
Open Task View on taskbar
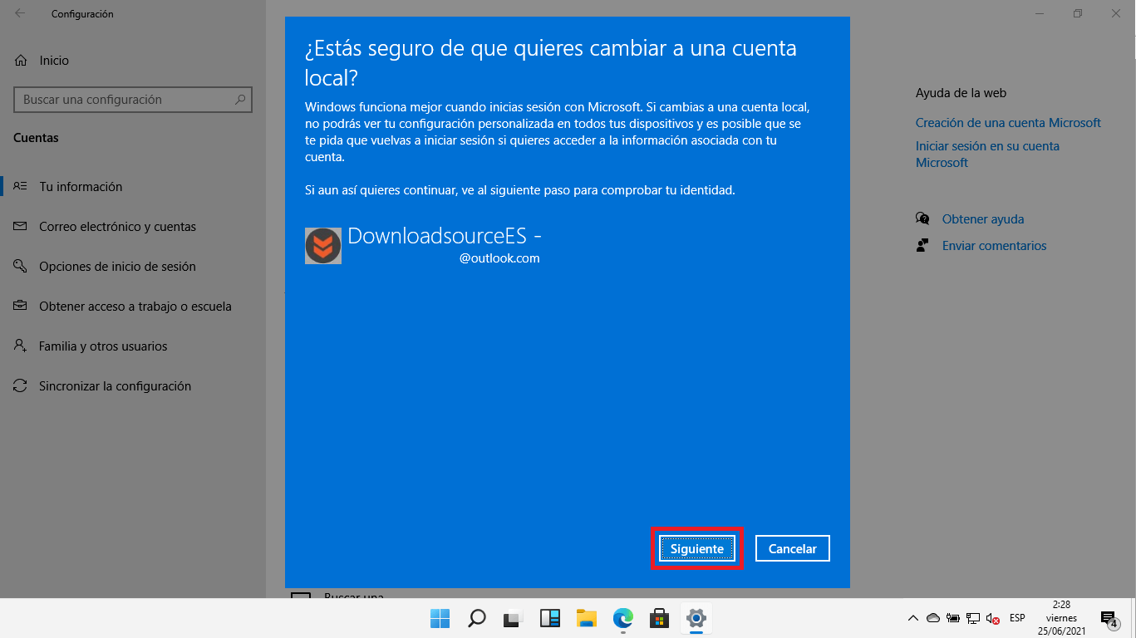tap(513, 618)
